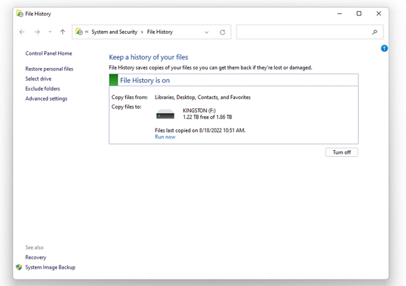
Task: Maximize the File History window
Action: (x=359, y=14)
